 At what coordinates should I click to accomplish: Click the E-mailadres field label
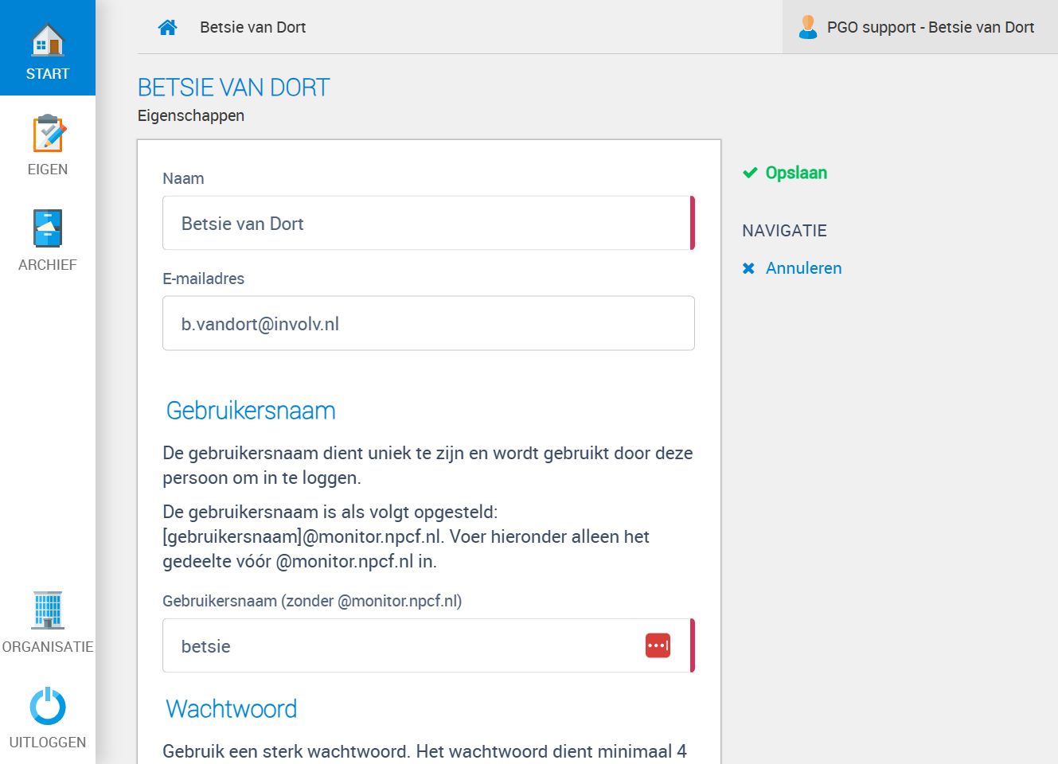click(x=203, y=279)
